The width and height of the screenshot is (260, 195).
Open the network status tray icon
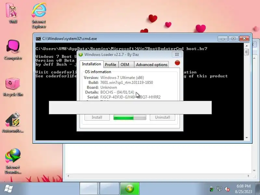coord(219,189)
